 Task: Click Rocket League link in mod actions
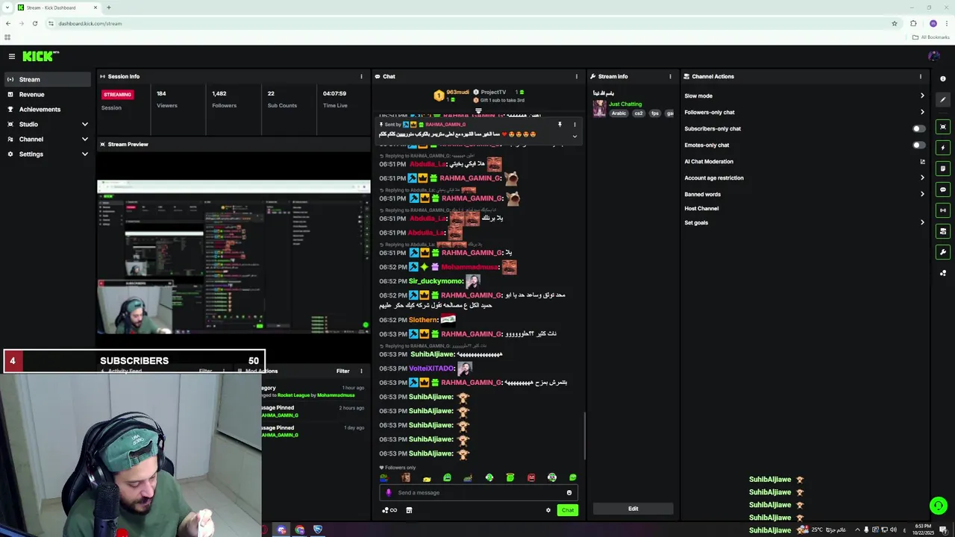coord(293,395)
